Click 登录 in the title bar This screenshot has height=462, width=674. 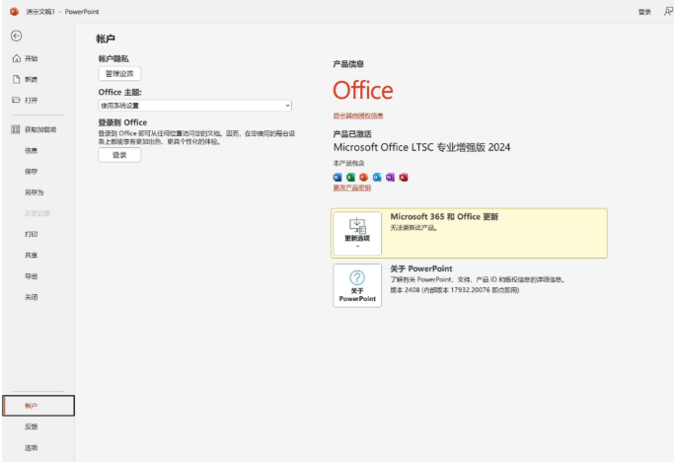pos(644,12)
